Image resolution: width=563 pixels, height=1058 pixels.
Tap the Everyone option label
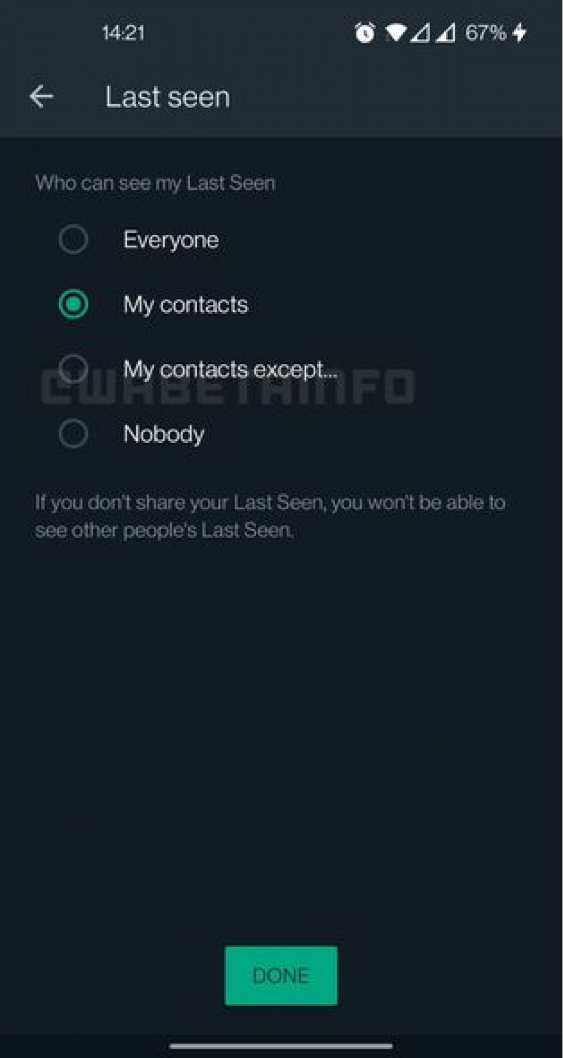pos(171,240)
